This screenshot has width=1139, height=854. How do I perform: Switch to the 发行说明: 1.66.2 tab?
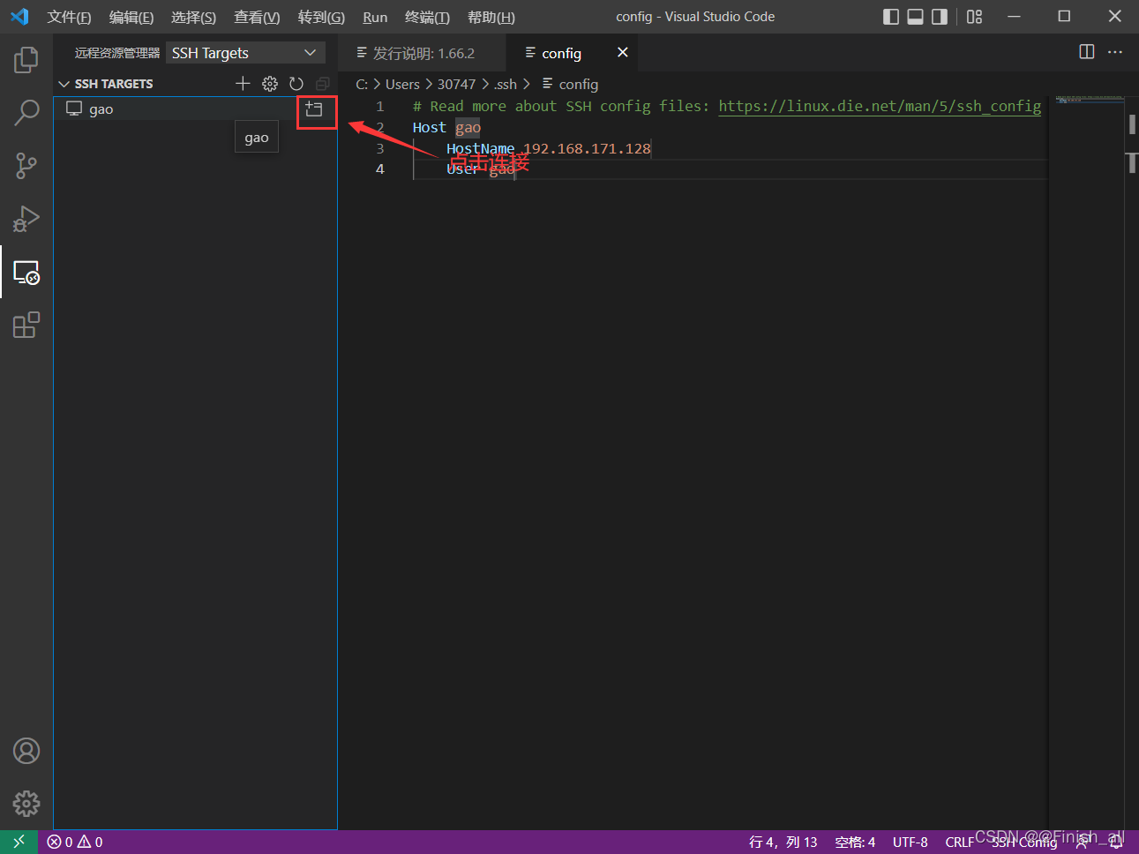pos(423,53)
